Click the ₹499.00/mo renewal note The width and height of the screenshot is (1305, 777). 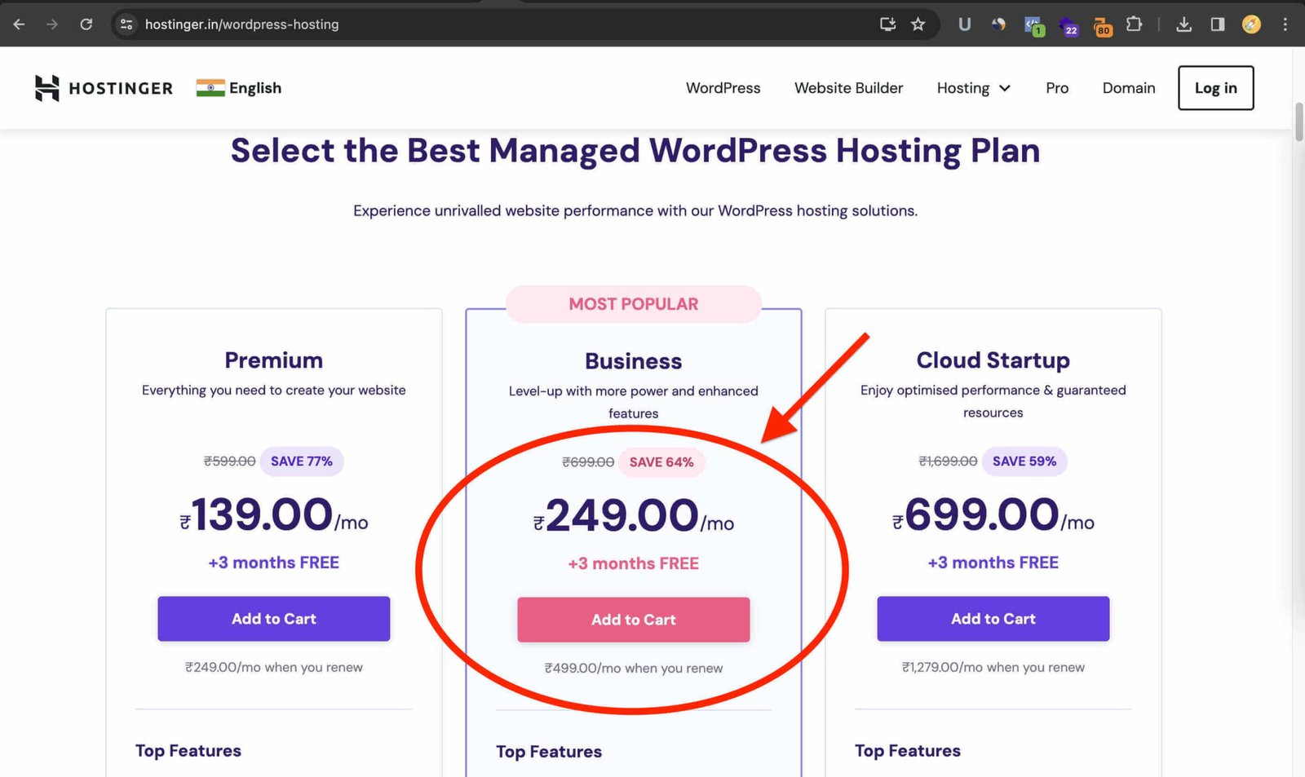634,669
